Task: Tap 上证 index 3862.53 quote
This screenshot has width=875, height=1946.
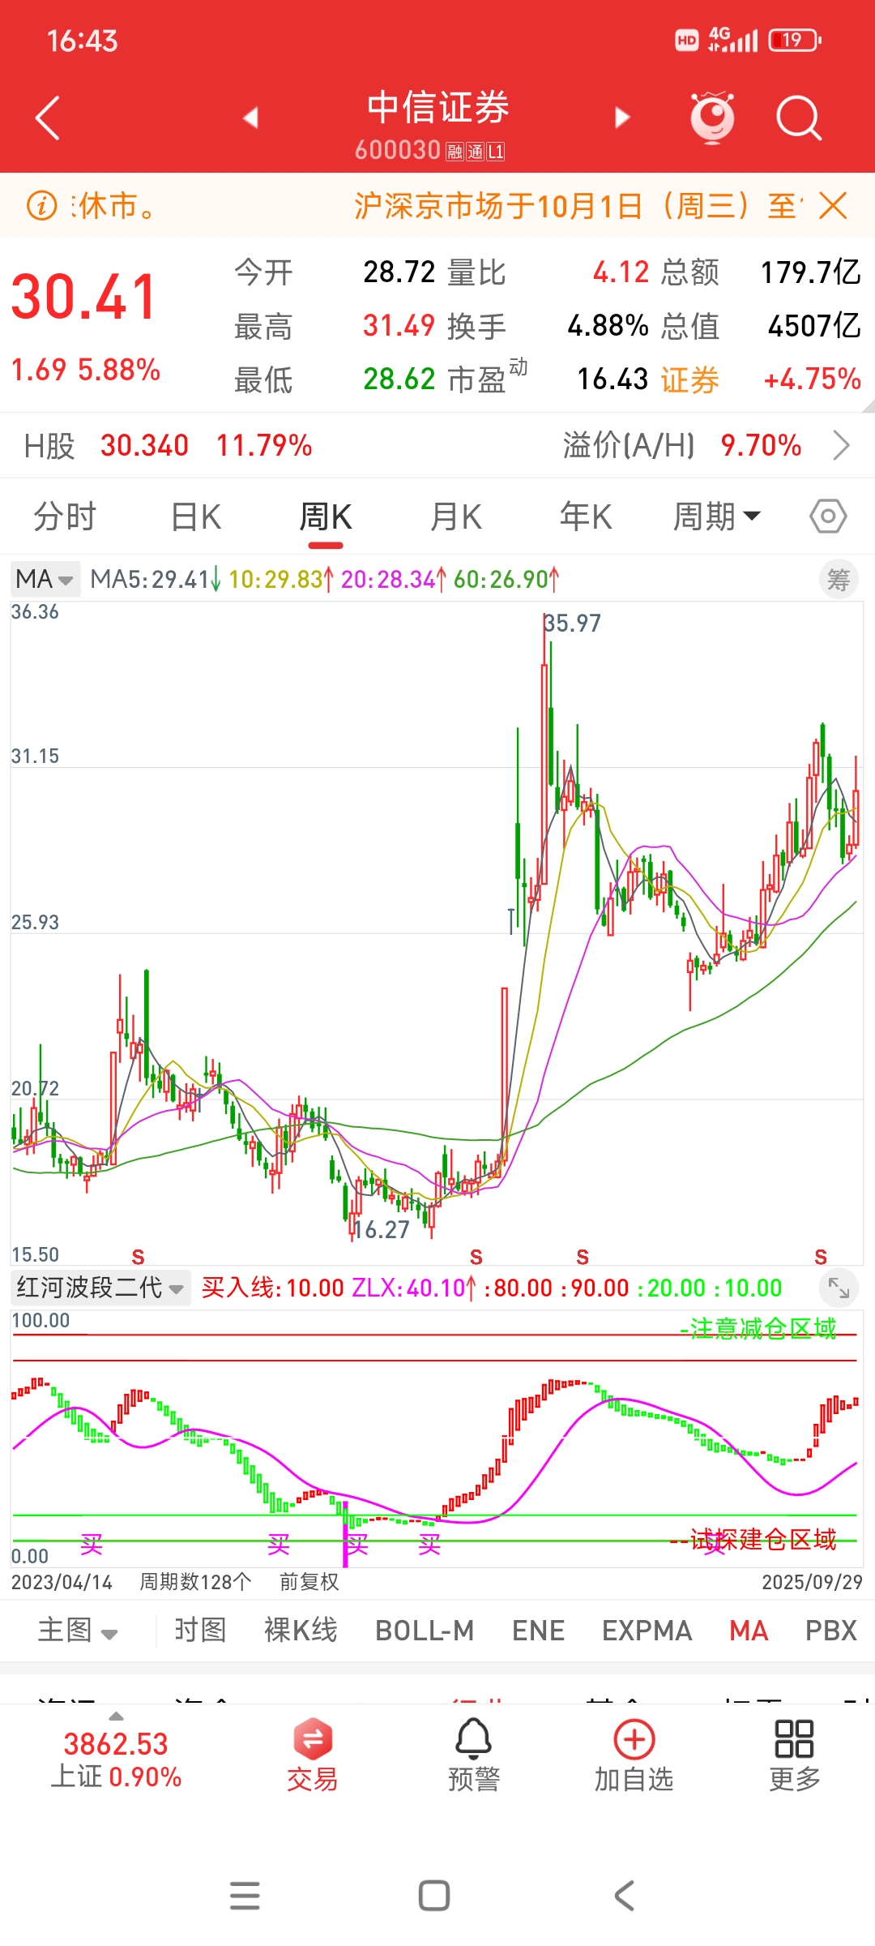Action: click(x=116, y=1744)
